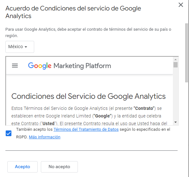Click the outer dialog scrollbar thumb
The height and width of the screenshot is (177, 189).
186,53
